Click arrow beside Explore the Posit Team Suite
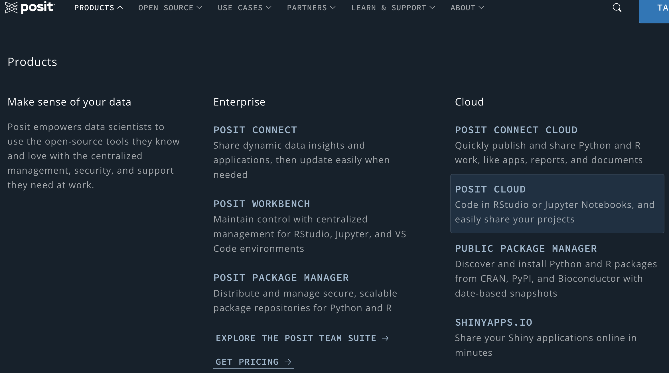The height and width of the screenshot is (373, 669). pyautogui.click(x=386, y=338)
